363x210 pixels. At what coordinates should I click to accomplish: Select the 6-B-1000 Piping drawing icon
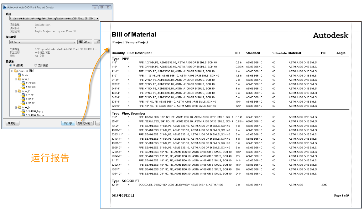pos(23,115)
